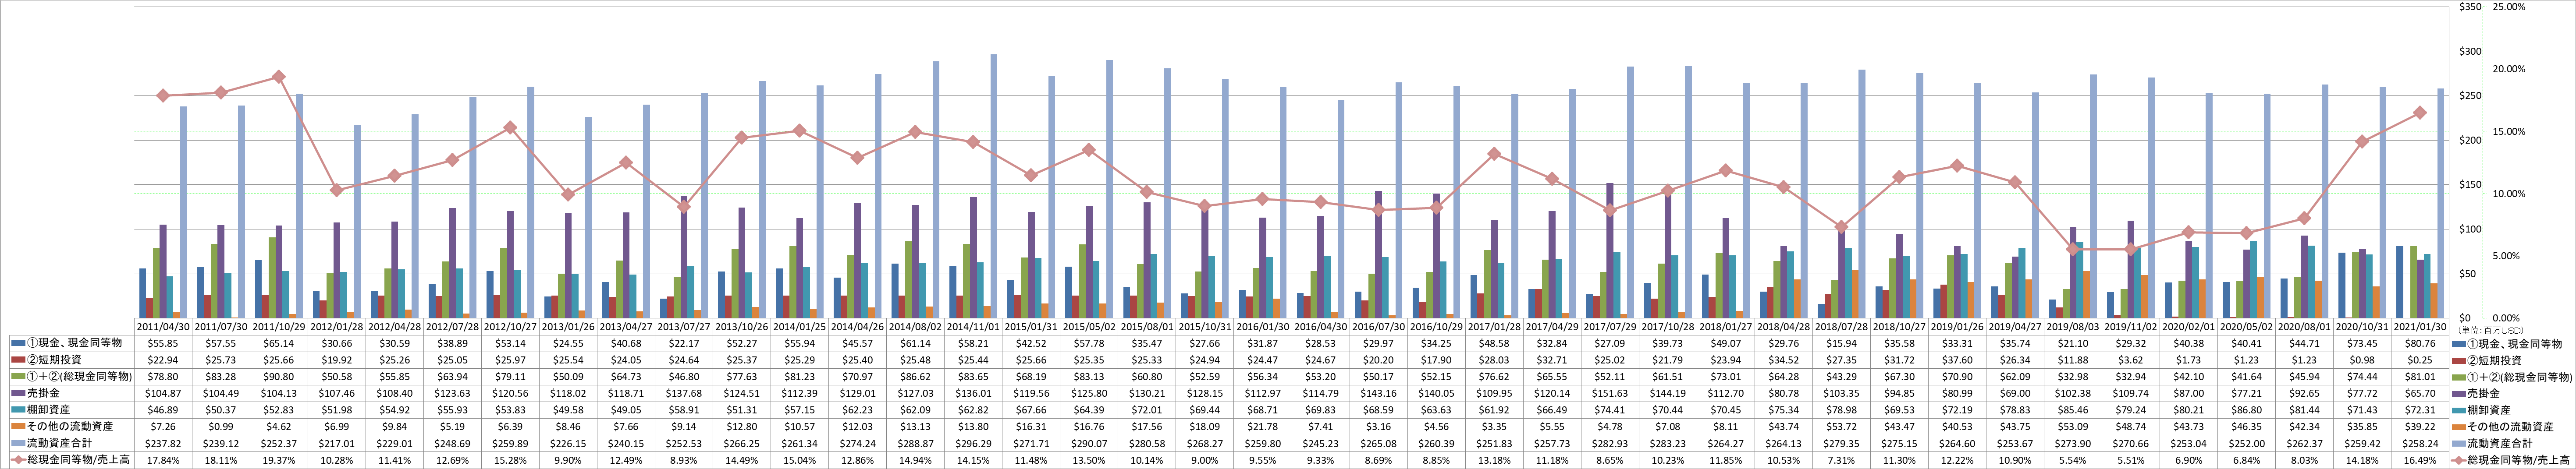The height and width of the screenshot is (469, 2576).
Task: Select the 2014/11/01 date column header
Action: [x=974, y=327]
